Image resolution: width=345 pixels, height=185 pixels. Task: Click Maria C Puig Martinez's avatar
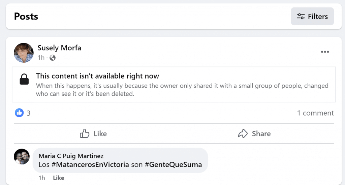[x=22, y=157]
